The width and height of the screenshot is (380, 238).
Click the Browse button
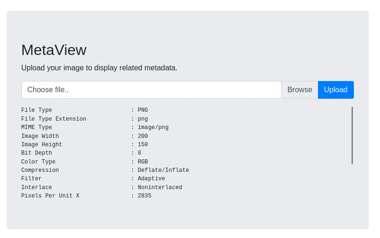299,90
